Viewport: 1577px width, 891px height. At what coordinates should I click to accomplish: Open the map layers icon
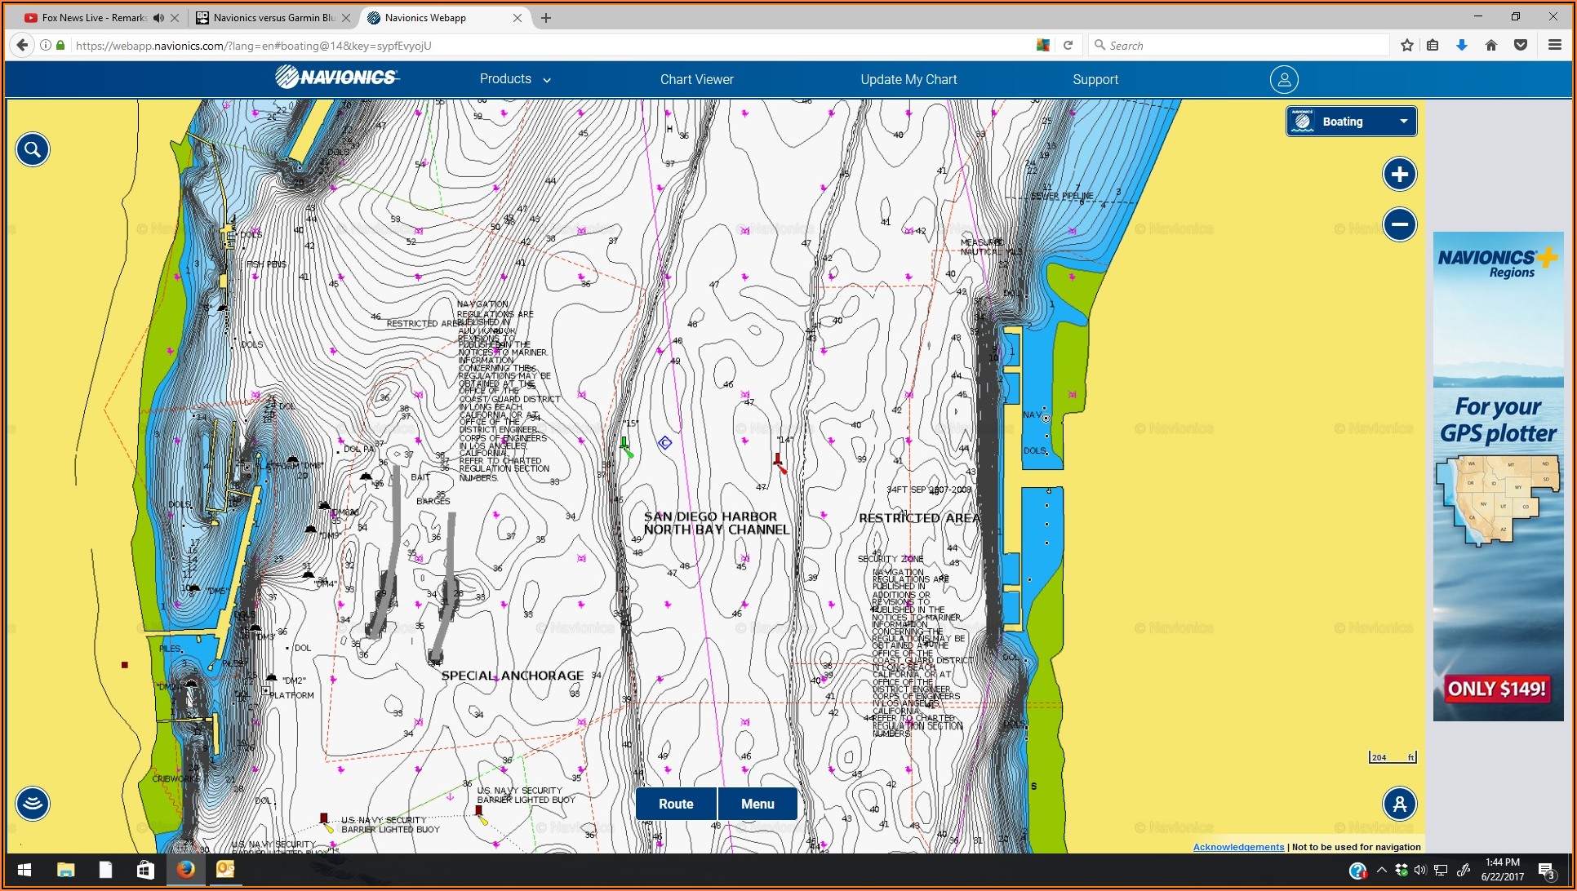(x=33, y=804)
